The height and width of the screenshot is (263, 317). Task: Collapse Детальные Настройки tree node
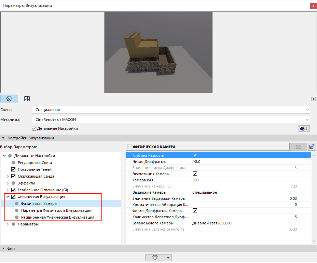click(x=4, y=156)
